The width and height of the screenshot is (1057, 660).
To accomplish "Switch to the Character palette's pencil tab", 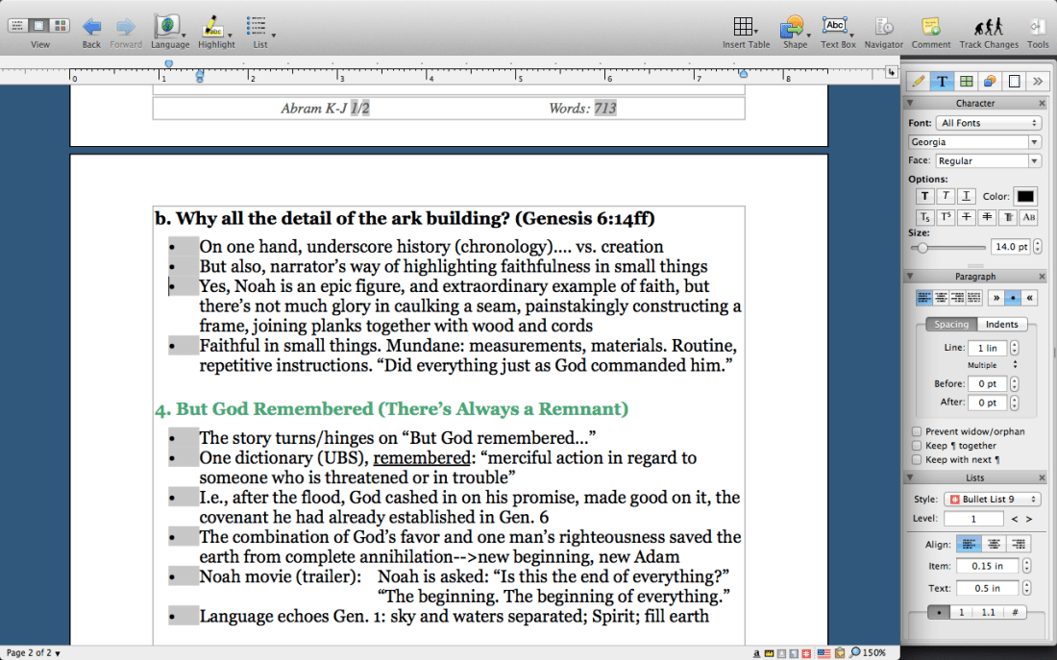I will (918, 81).
